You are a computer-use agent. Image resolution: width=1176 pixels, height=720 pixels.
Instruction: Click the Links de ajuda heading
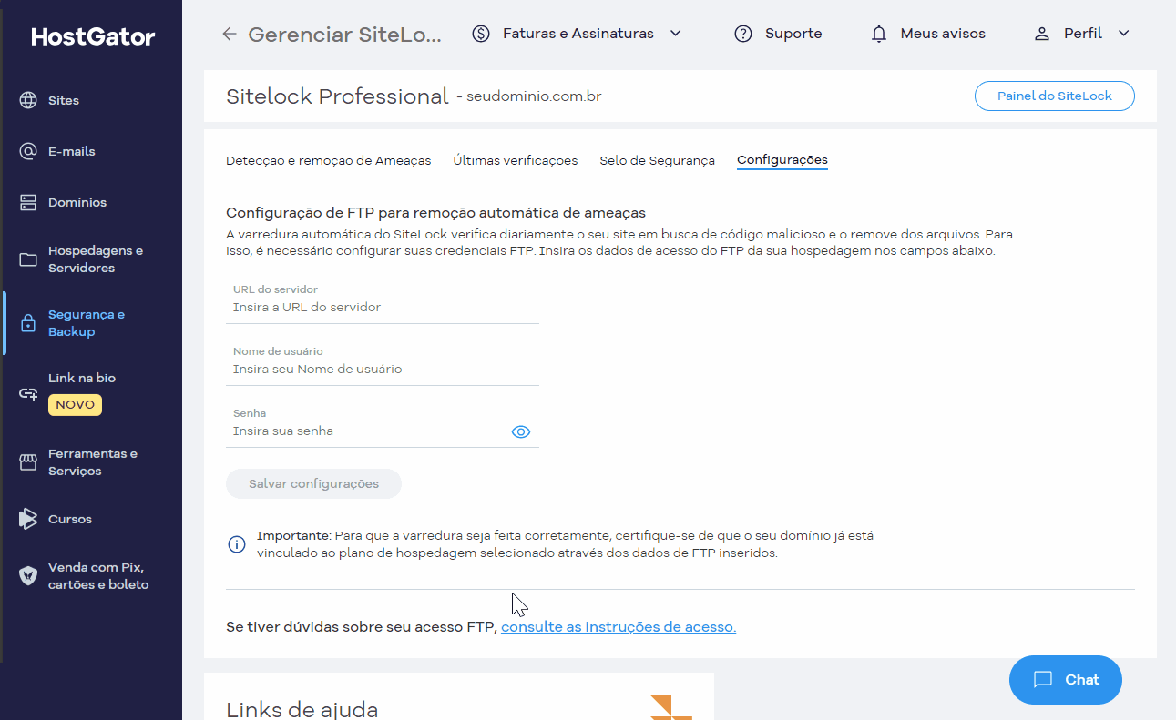point(302,710)
